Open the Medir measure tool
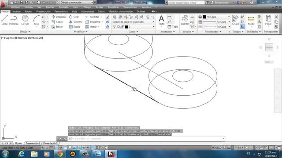The width and height of the screenshot is (282, 158). (251, 20)
